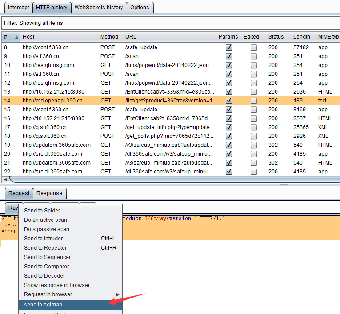Switch to the Response tab

tap(49, 193)
